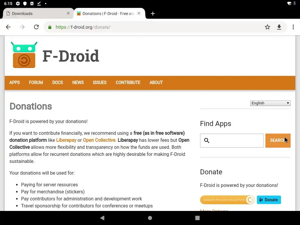Click Donate To Our Collective button
Image resolution: width=300 pixels, height=225 pixels.
pyautogui.click(x=227, y=200)
